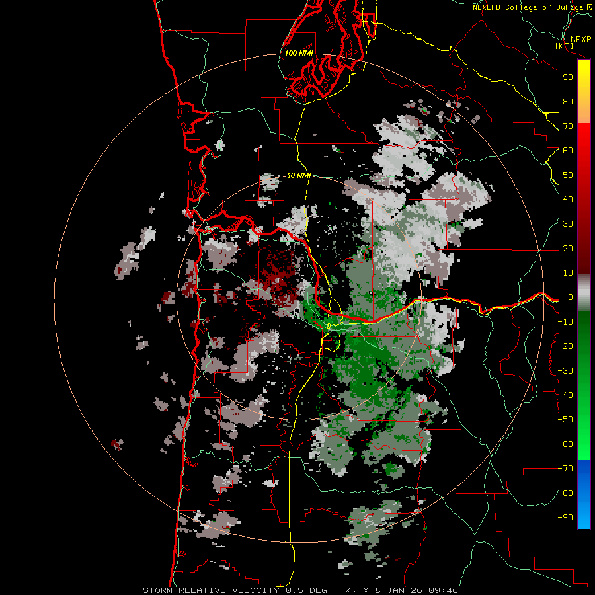The height and width of the screenshot is (595, 595).
Task: Click the 0 scale label
Action: [571, 297]
